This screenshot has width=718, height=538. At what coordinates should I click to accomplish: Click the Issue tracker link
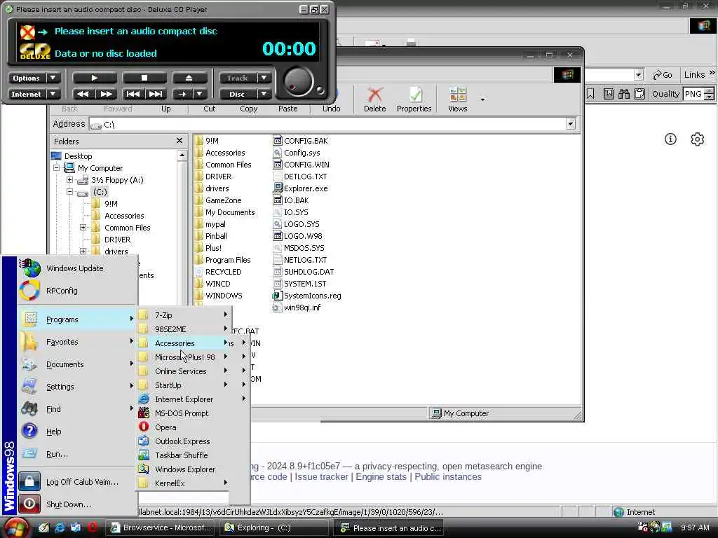coord(321,476)
